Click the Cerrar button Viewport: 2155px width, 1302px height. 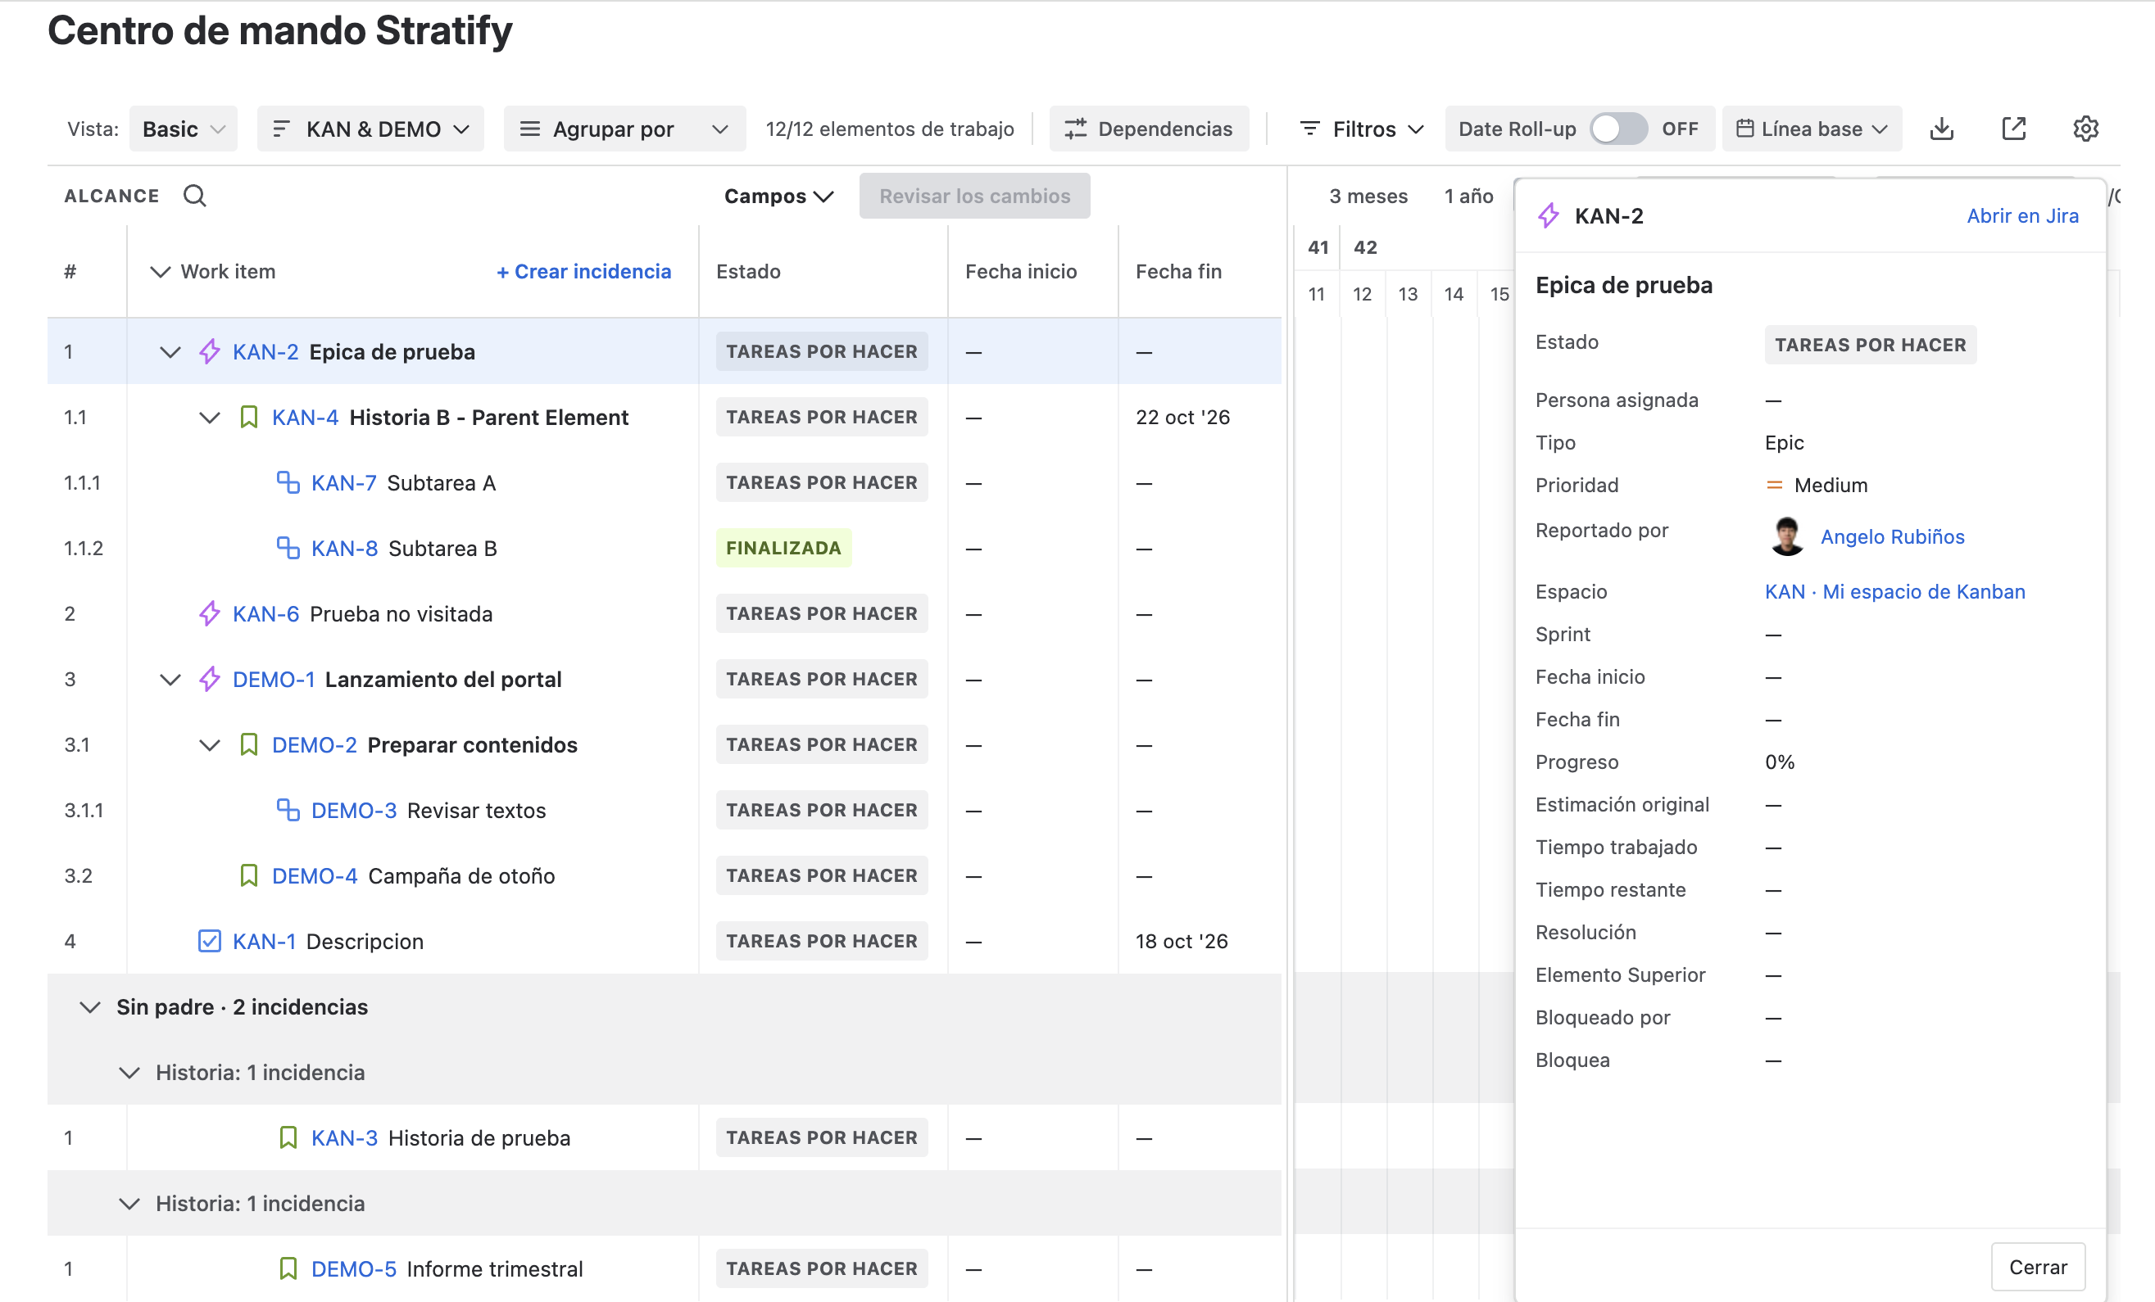coord(2038,1266)
